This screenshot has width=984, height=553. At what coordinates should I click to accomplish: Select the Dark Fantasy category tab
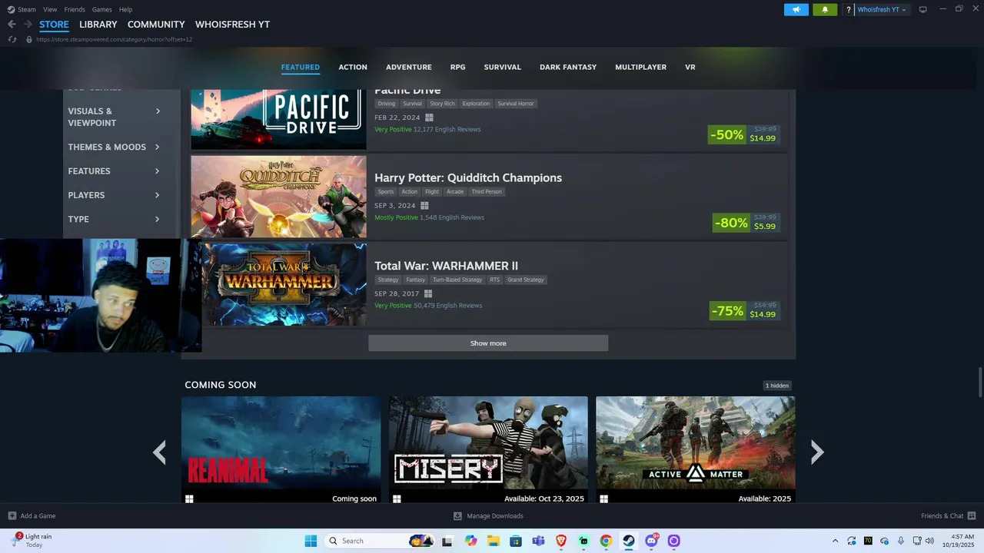click(x=568, y=67)
